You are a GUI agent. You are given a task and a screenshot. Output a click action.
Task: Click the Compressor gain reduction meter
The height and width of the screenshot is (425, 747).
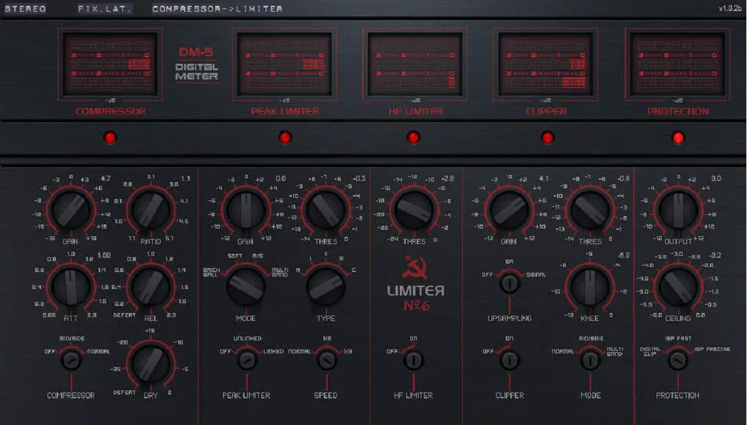pyautogui.click(x=110, y=64)
